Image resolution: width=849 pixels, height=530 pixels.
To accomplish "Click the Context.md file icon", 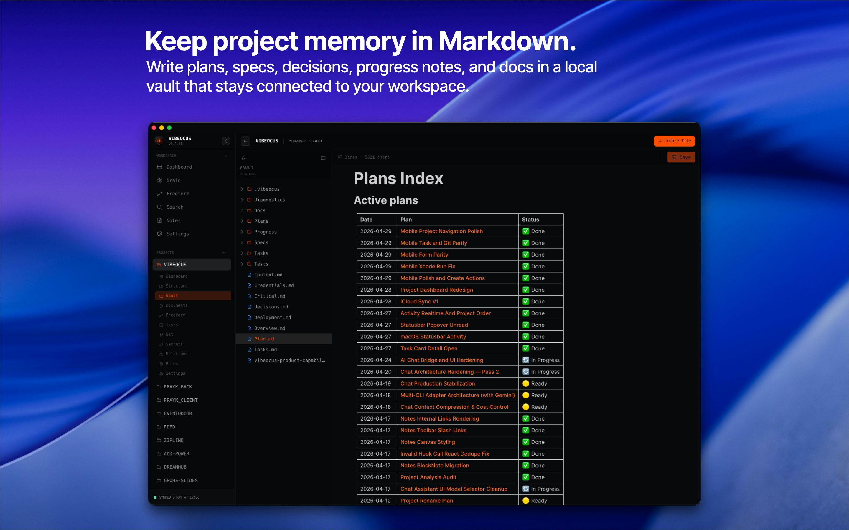I will [x=249, y=275].
